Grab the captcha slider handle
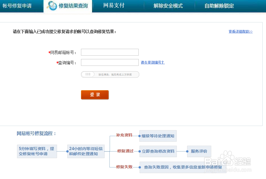266x179 pixels. click(x=88, y=74)
